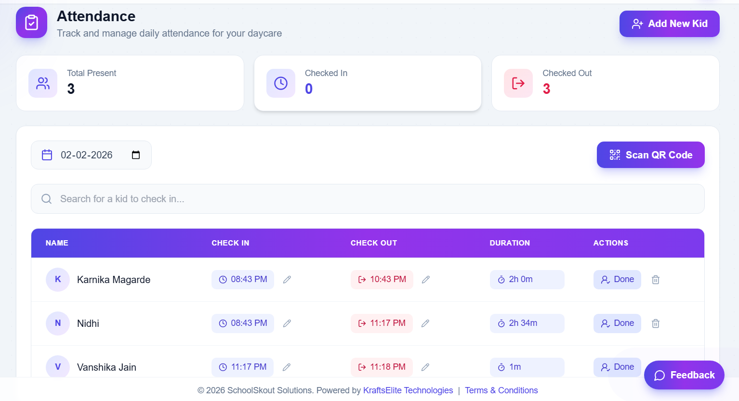The image size is (739, 401).
Task: Click the QR code icon on Scan QR Code
Action: [614, 155]
